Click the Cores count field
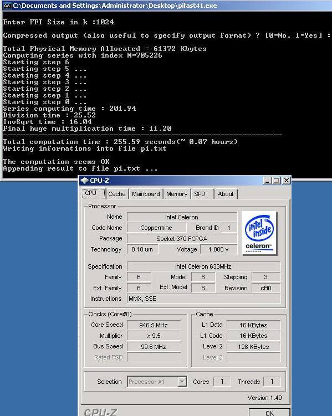The image size is (332, 416). coord(222,382)
